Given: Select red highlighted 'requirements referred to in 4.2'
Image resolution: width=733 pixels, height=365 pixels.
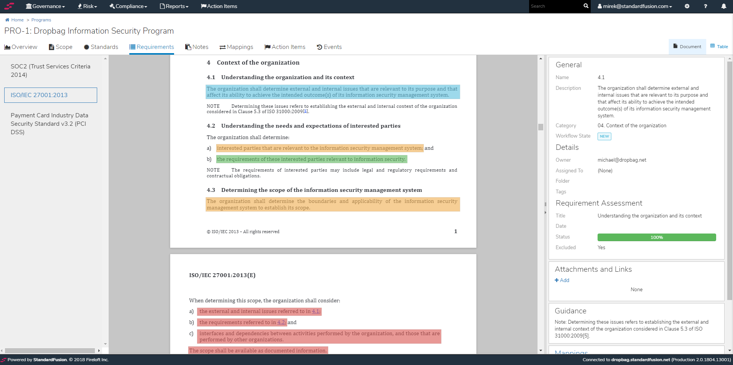Looking at the screenshot, I should pyautogui.click(x=242, y=323).
